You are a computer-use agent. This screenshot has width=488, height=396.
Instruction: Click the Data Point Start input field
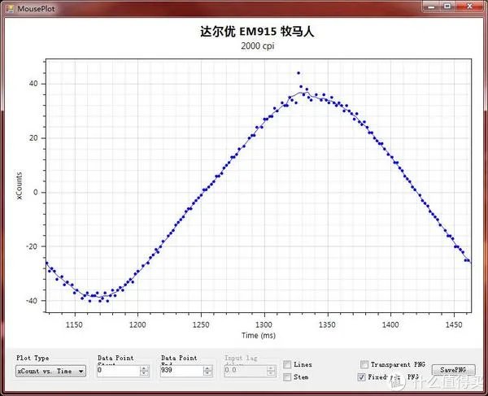click(x=118, y=371)
